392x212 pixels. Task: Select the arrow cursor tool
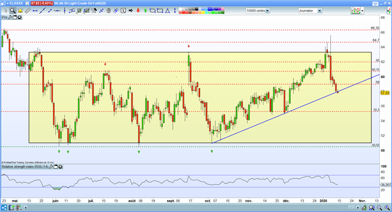coord(6,11)
